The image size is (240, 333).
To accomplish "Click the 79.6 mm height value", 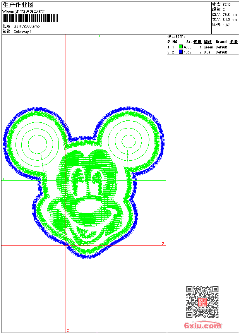I will coord(230,14).
